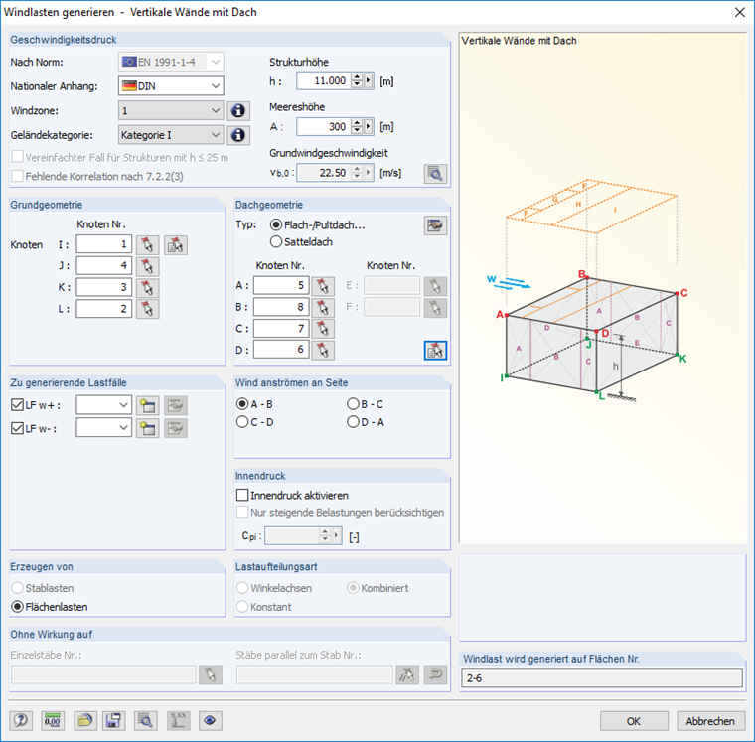The height and width of the screenshot is (742, 755).
Task: Click Abbrechen button
Action: 710,721
